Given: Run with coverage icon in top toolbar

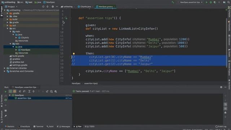Looking at the screenshot, I should point(215,2).
